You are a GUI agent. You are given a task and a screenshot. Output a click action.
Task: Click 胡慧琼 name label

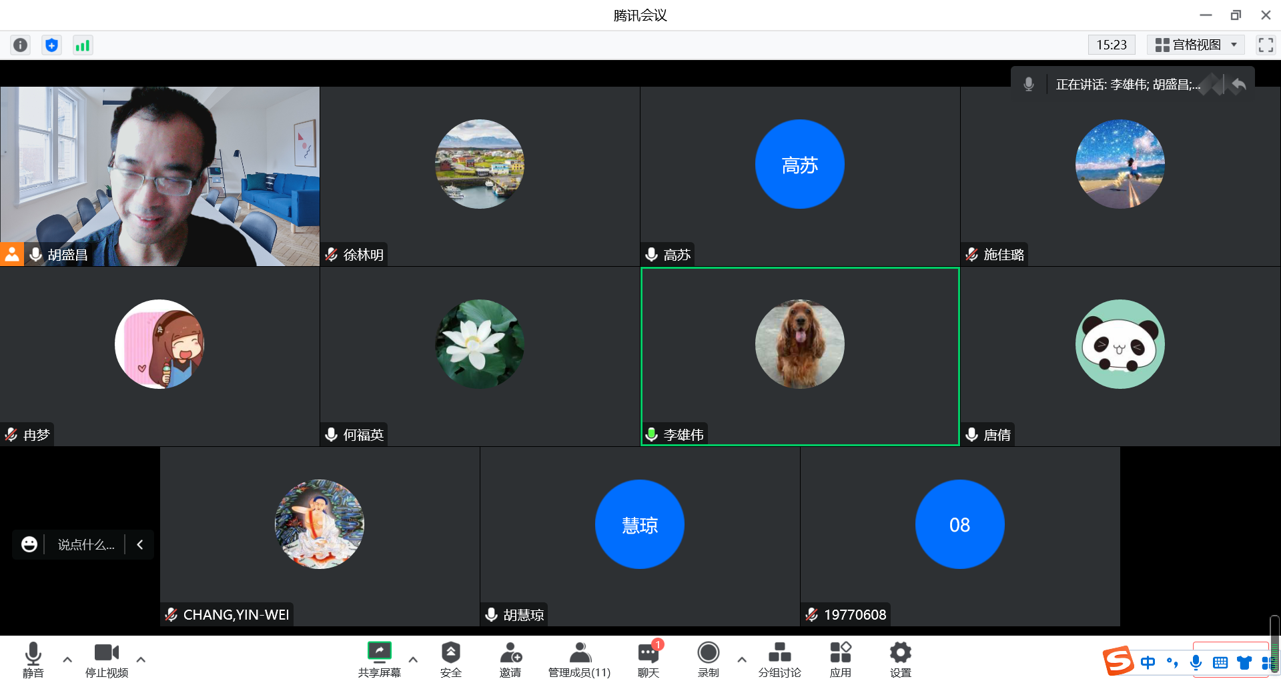pos(524,614)
